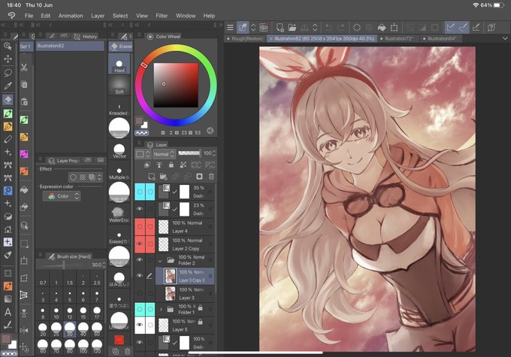Select the Soft eraser sub tool
The width and height of the screenshot is (511, 357).
[119, 86]
